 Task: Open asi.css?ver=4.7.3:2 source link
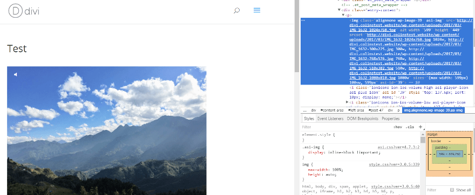coord(398,147)
